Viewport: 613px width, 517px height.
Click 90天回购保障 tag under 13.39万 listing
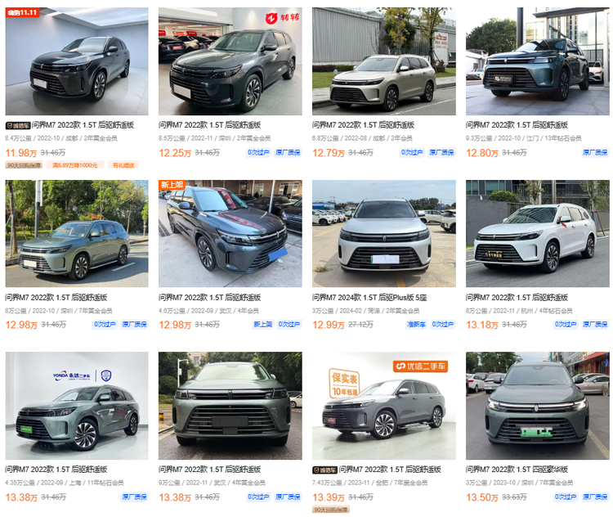331,510
